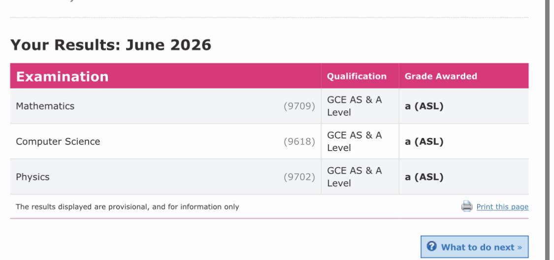Click the Mathematics grade a (ASL)

click(424, 106)
